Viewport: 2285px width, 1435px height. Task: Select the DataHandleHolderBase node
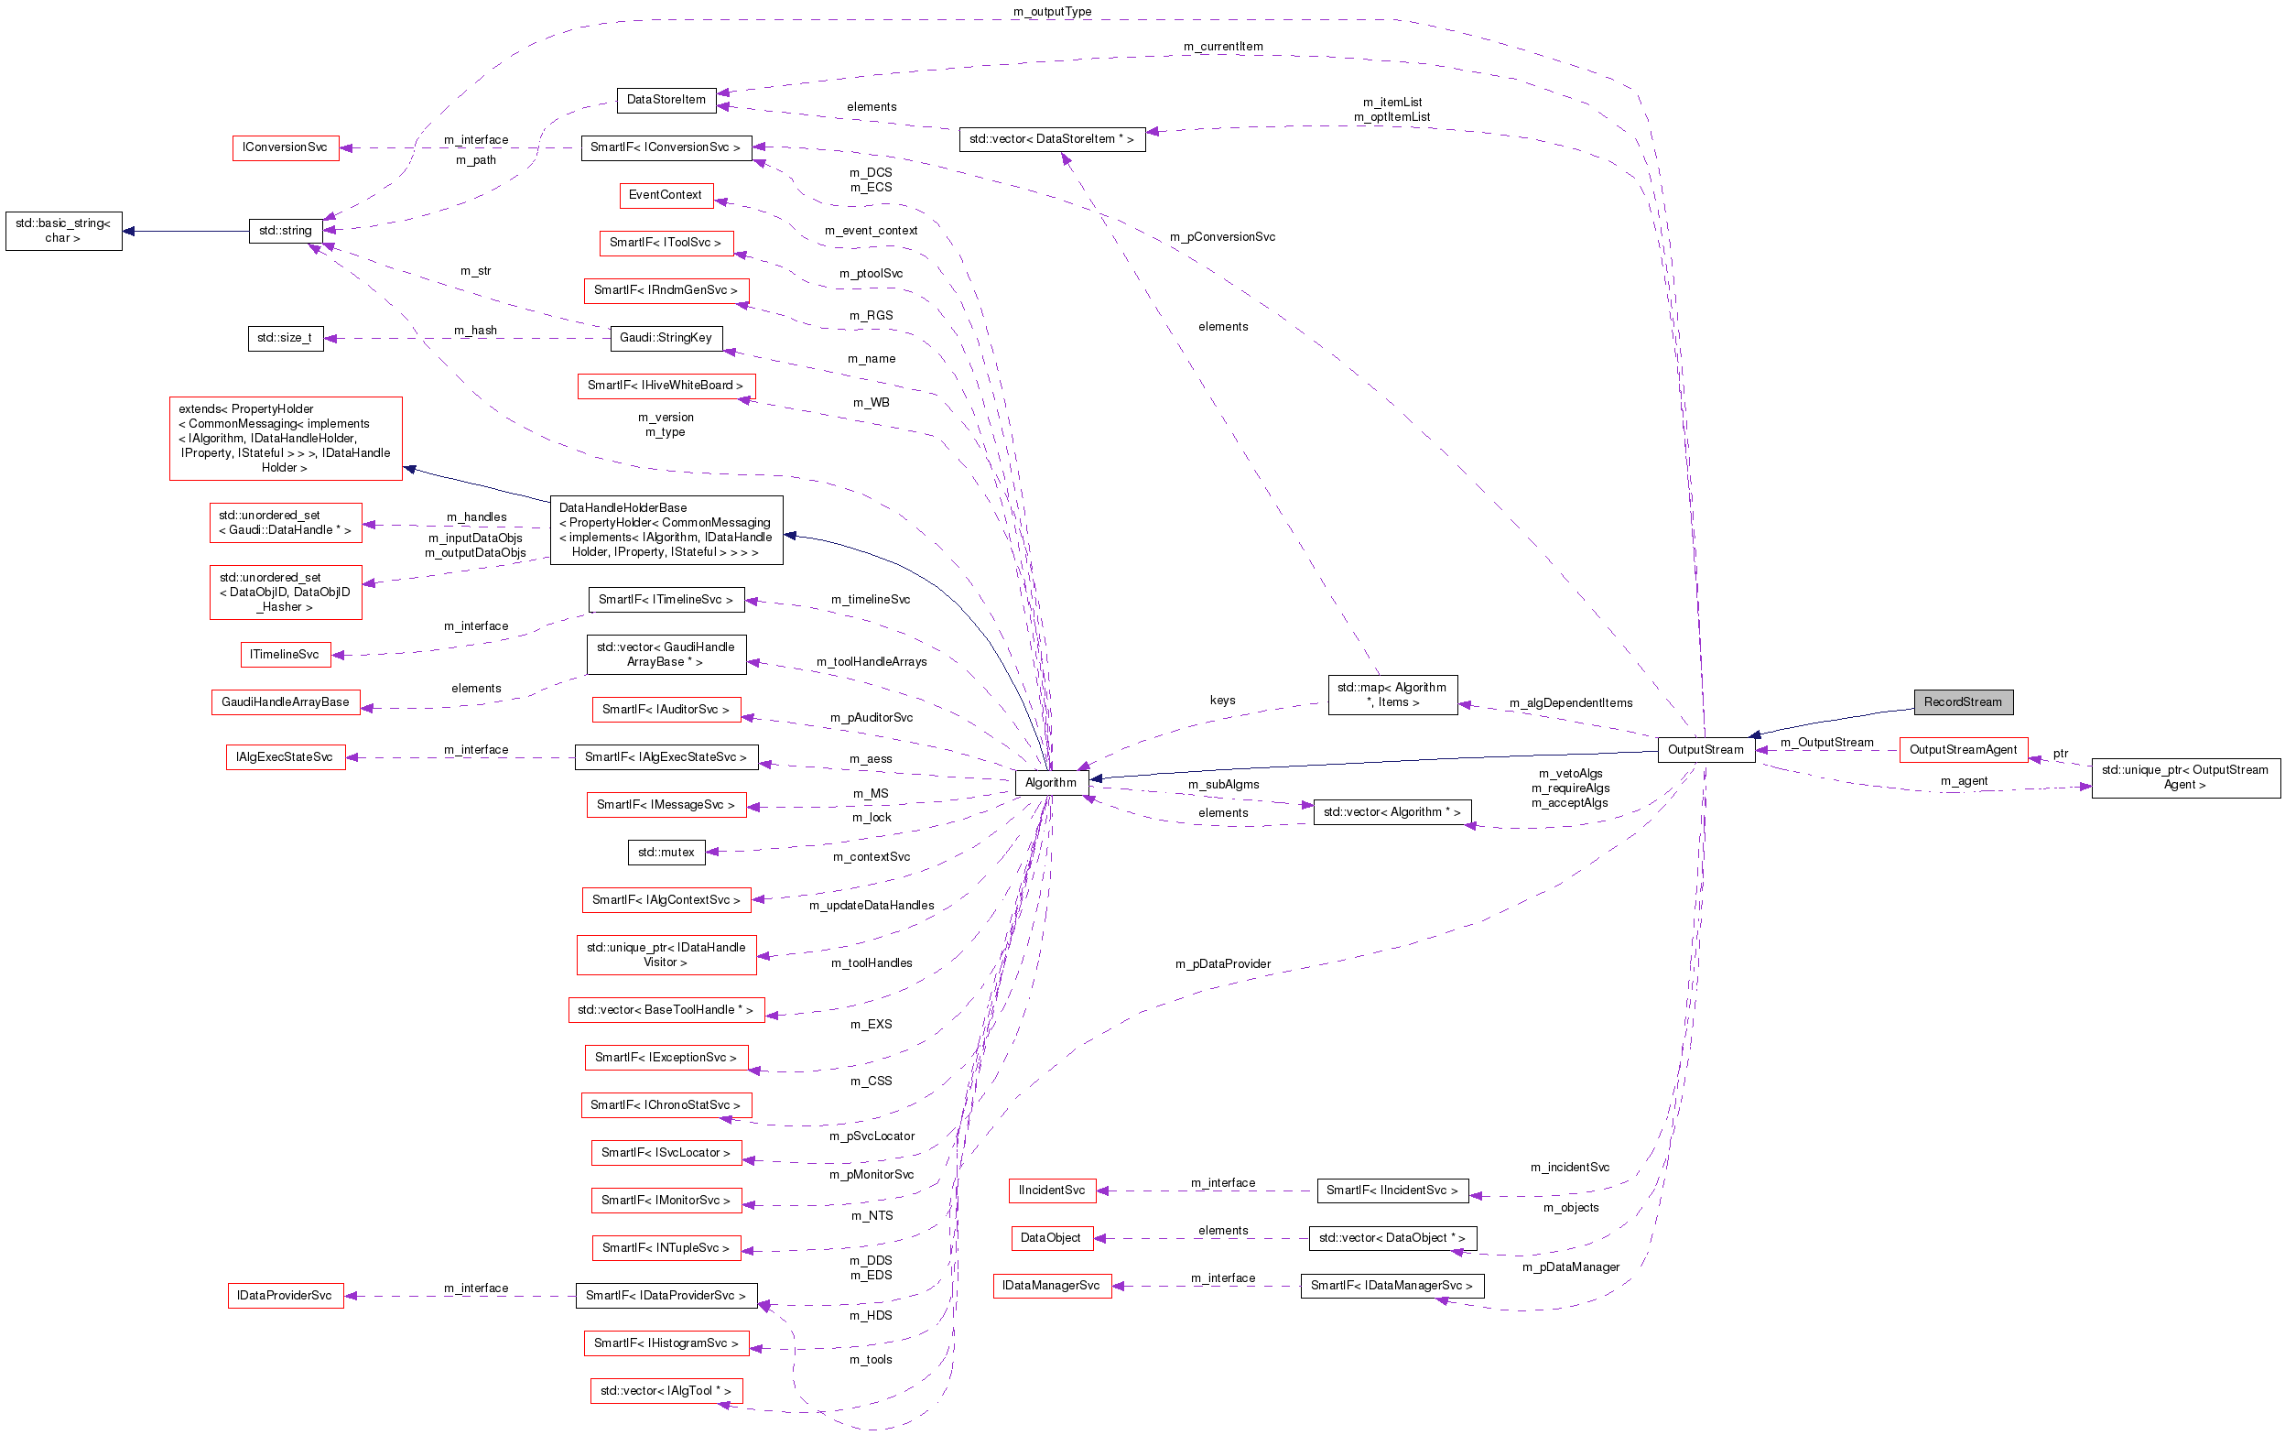(666, 529)
